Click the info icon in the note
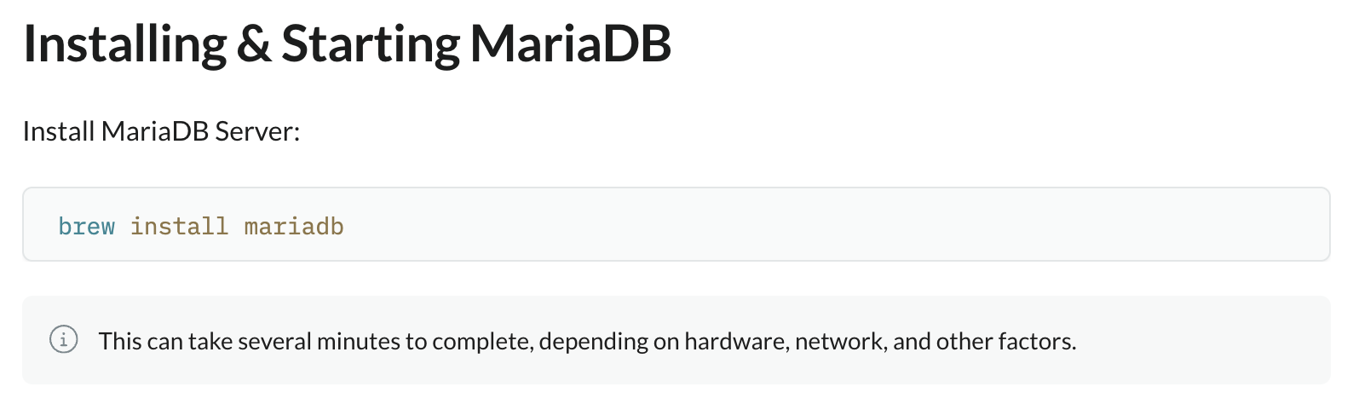 [x=64, y=339]
